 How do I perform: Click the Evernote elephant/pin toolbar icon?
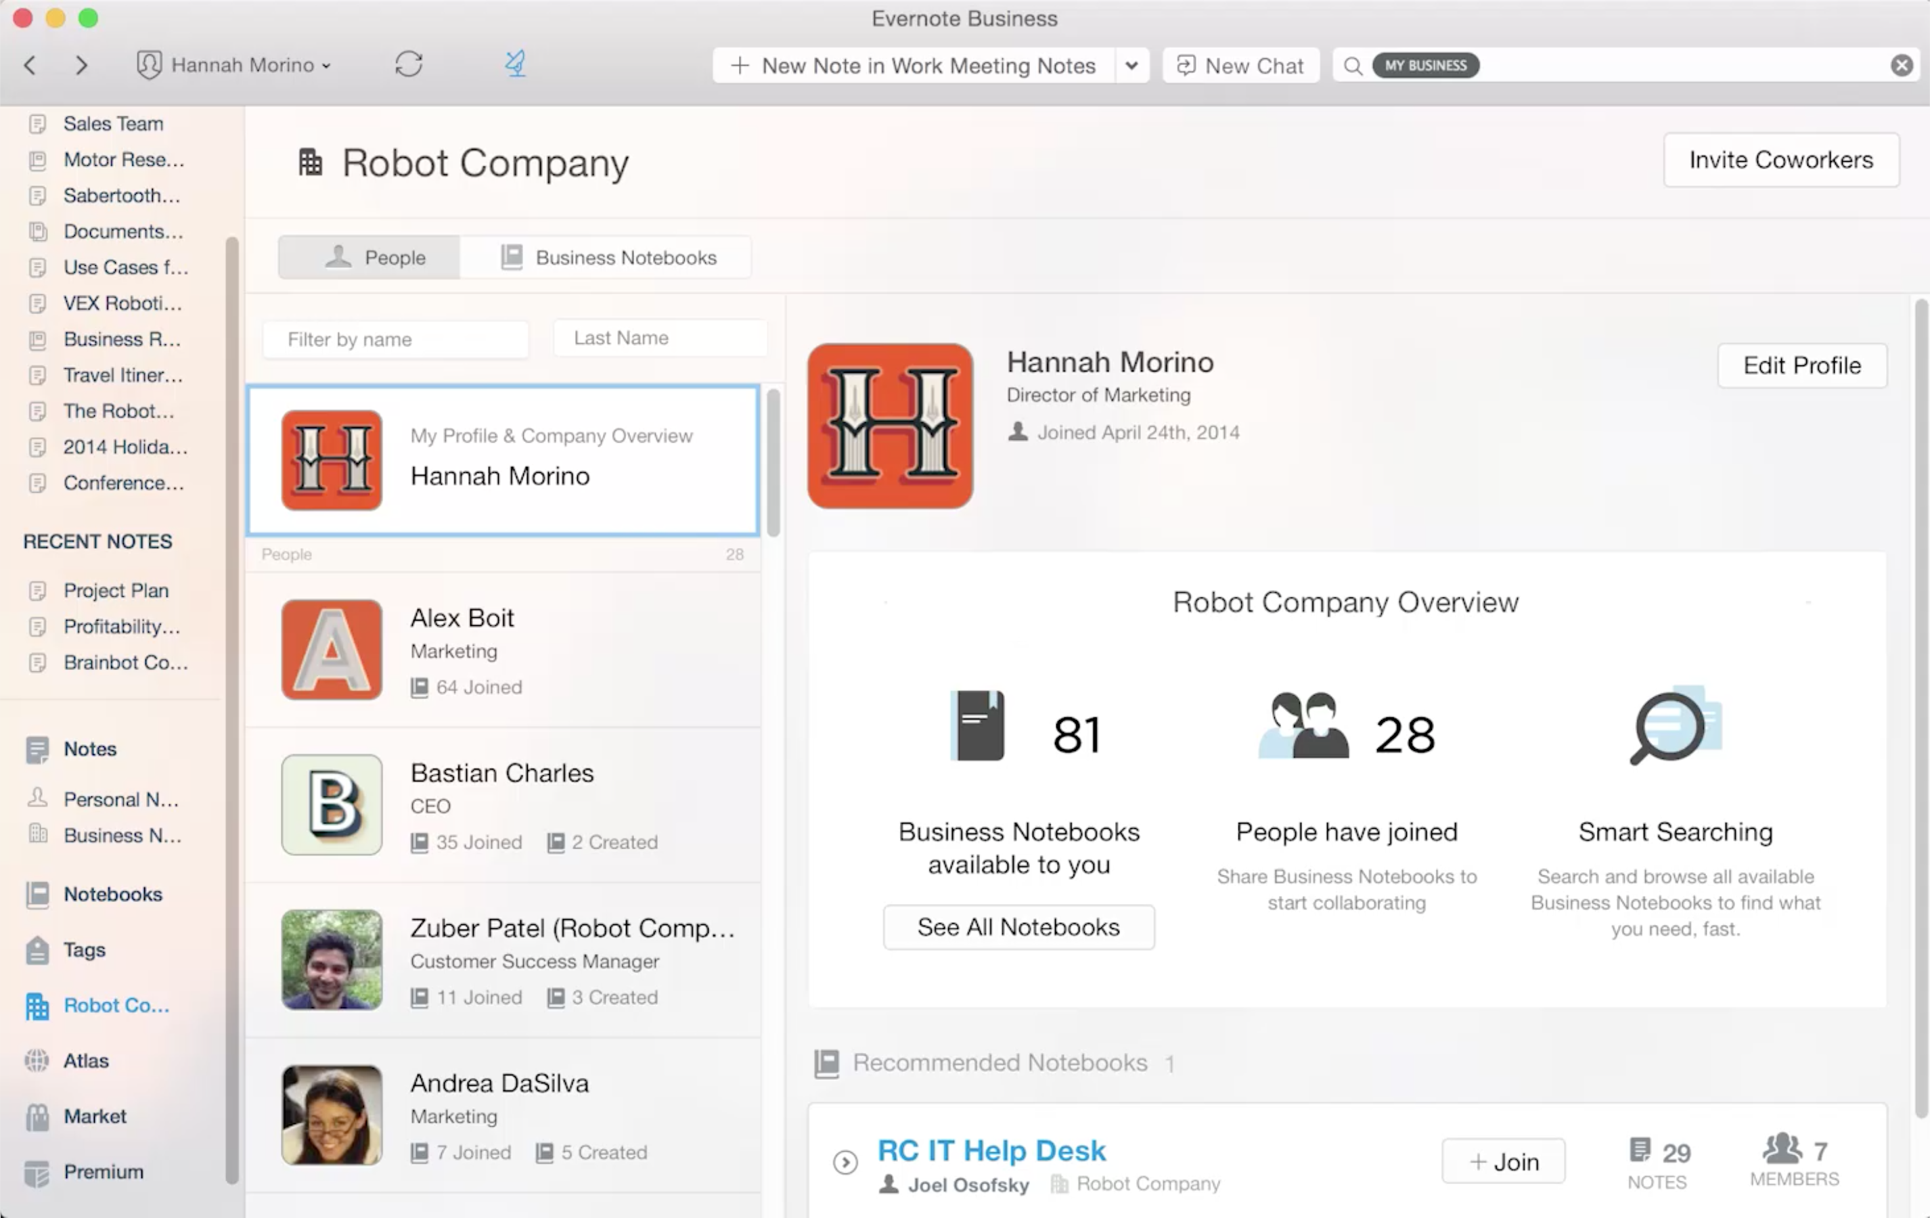click(x=515, y=63)
